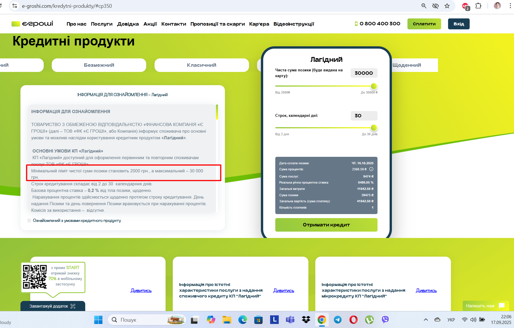Open Chrome three-dot menu
514x328 pixels.
click(510, 6)
